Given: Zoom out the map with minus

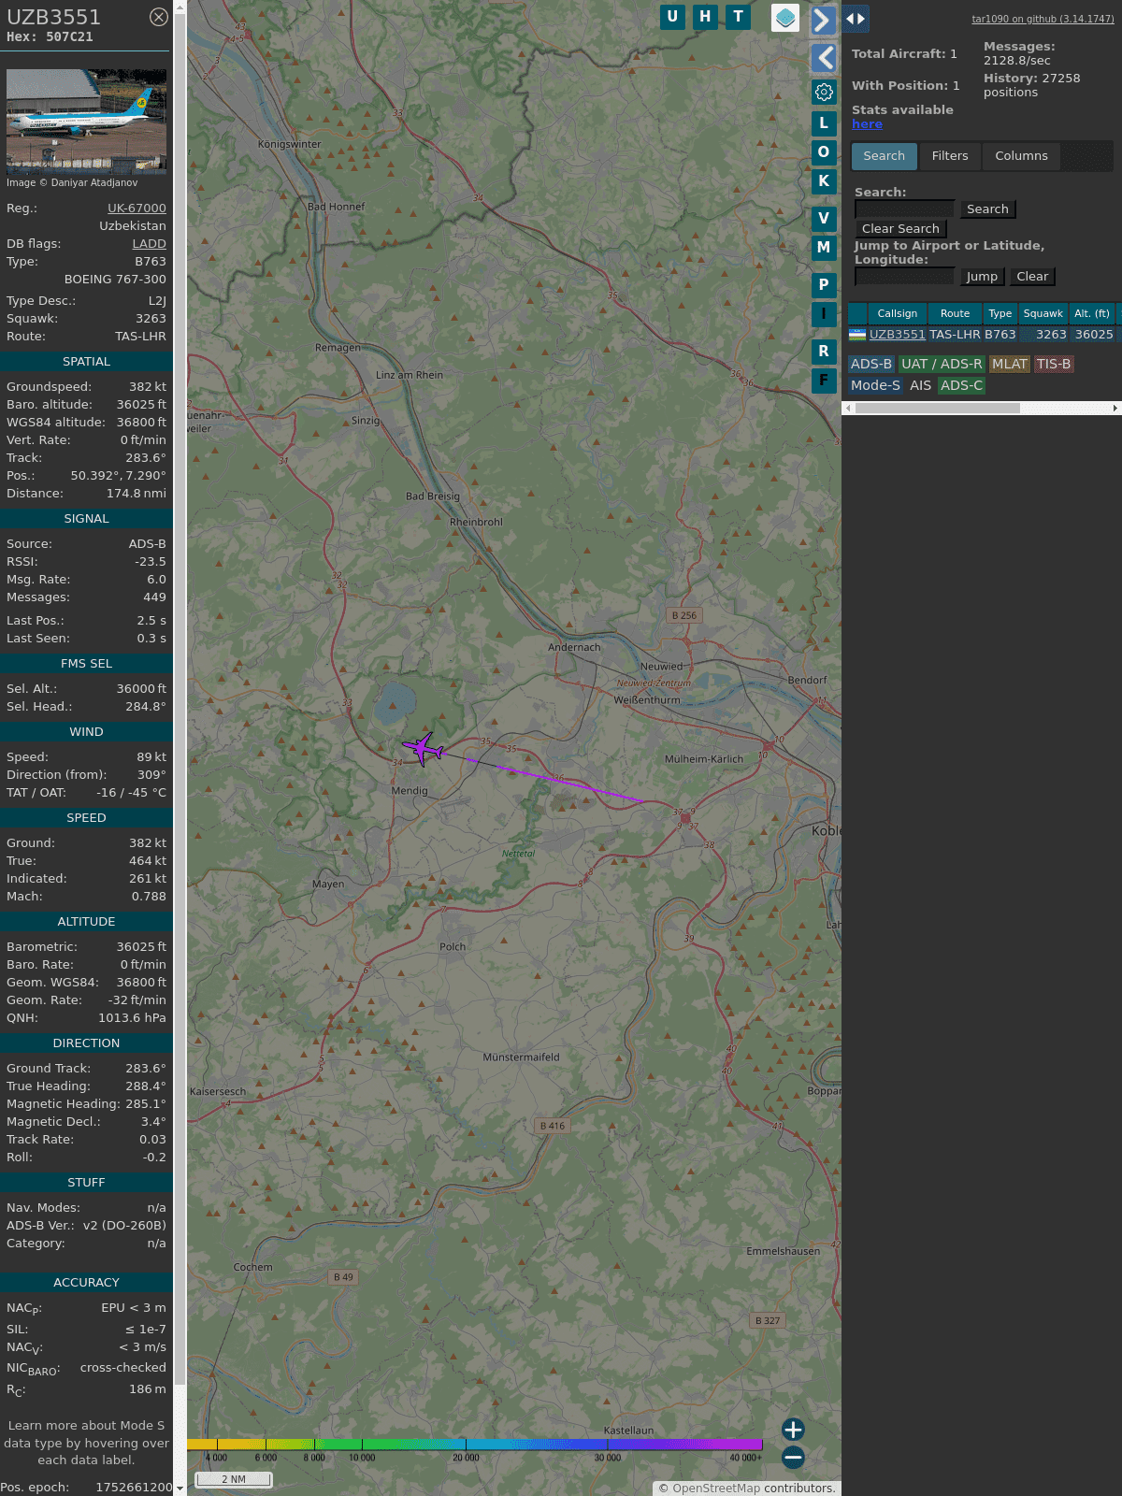Looking at the screenshot, I should (793, 1457).
